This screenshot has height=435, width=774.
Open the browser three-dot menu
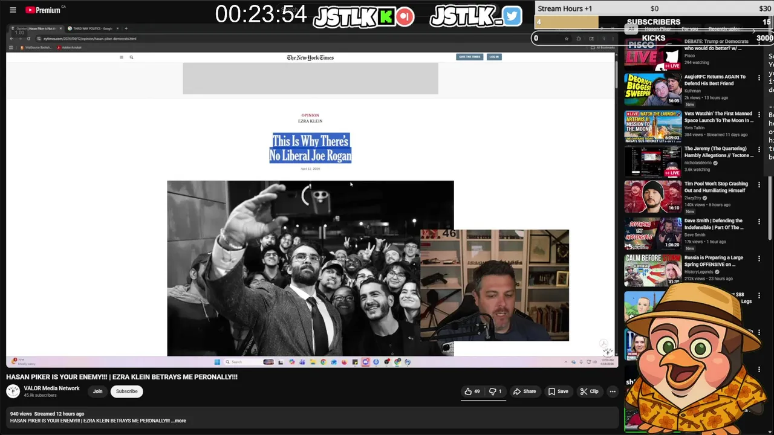(x=613, y=39)
